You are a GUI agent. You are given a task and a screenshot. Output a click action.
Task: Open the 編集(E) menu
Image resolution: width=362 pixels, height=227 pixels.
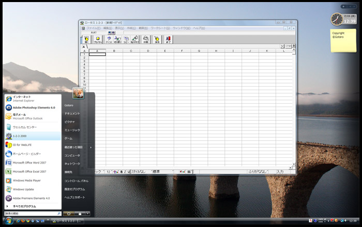coord(108,28)
